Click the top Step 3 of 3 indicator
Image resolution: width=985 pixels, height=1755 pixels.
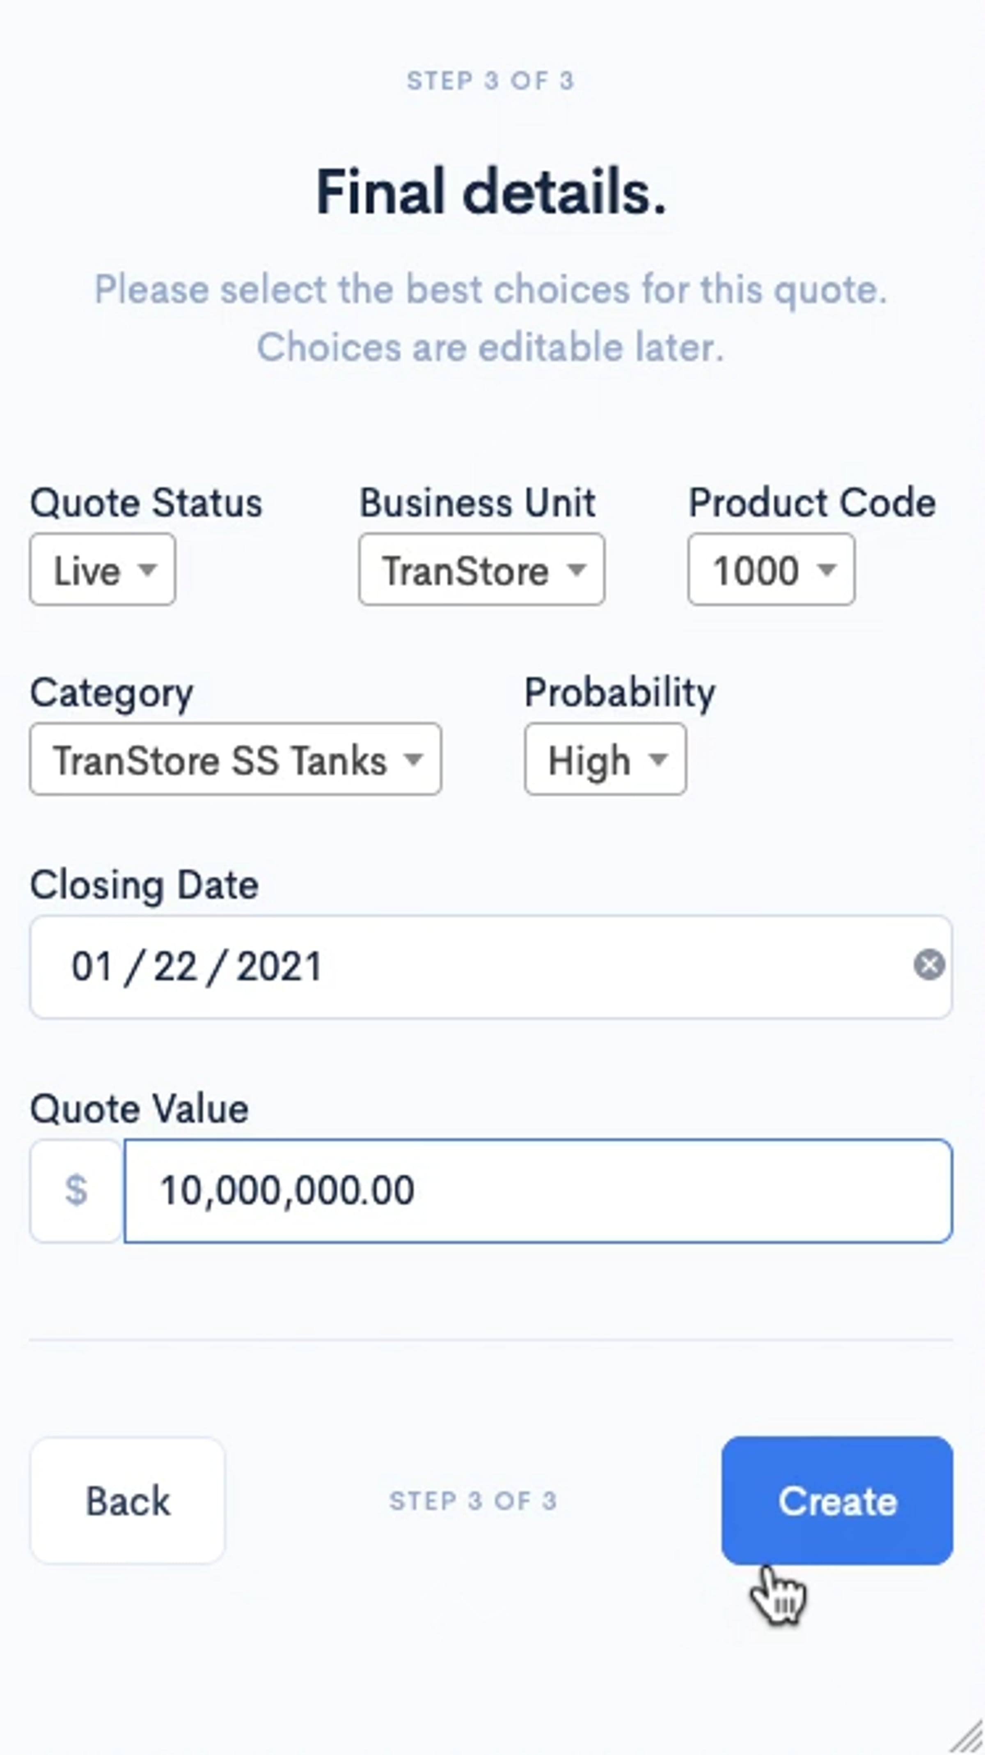point(491,81)
